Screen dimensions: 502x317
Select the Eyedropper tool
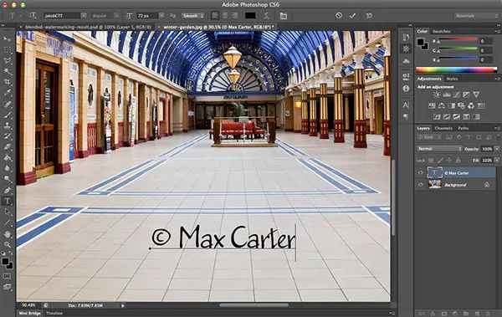pyautogui.click(x=7, y=93)
